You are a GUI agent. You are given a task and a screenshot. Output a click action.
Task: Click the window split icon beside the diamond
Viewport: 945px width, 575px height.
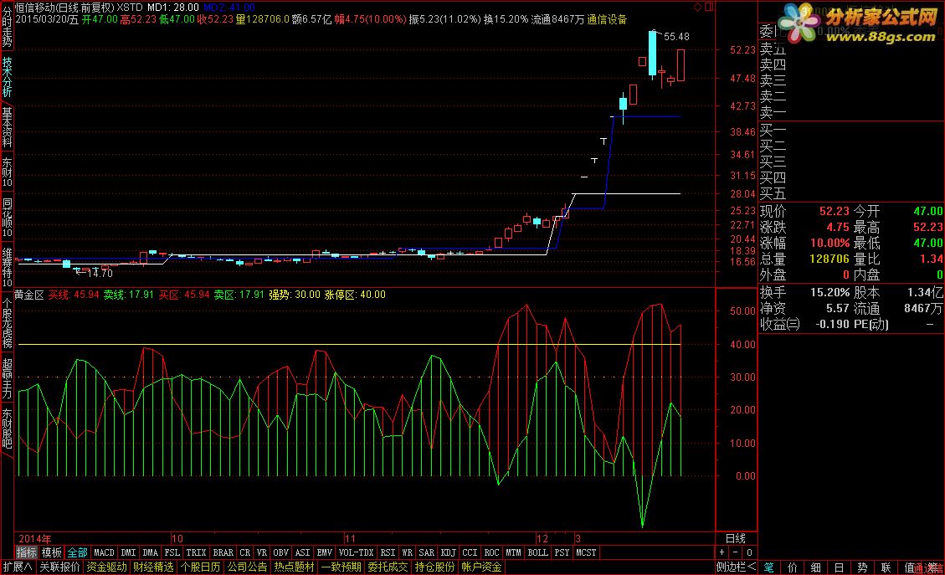(x=709, y=8)
